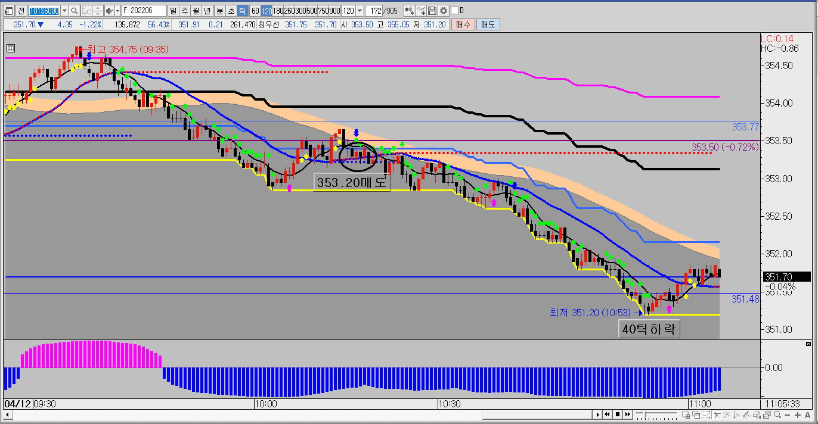The width and height of the screenshot is (818, 424).
Task: Click the trendline drawing icon in bottom bar
Action: point(746,414)
